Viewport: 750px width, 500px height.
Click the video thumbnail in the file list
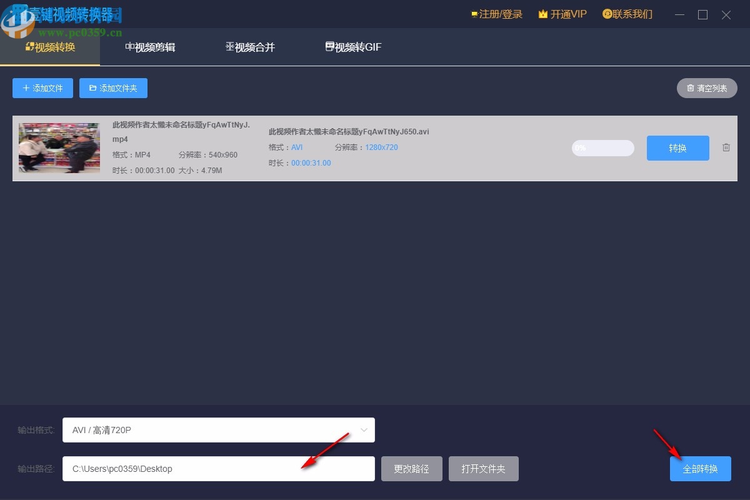click(59, 148)
